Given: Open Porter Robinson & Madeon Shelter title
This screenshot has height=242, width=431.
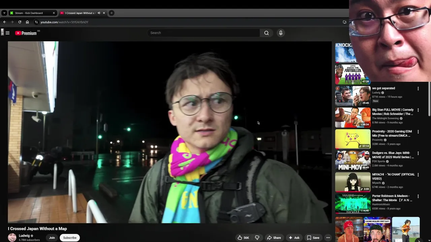Looking at the screenshot, I should [392, 198].
